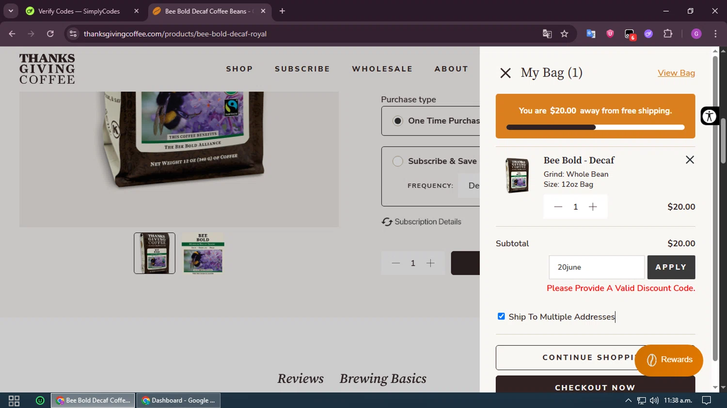The height and width of the screenshot is (408, 727).
Task: Close the Verify Codes tab
Action: tap(136, 11)
